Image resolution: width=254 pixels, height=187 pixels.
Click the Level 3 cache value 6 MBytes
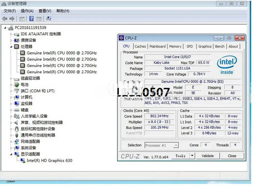pos(209,133)
